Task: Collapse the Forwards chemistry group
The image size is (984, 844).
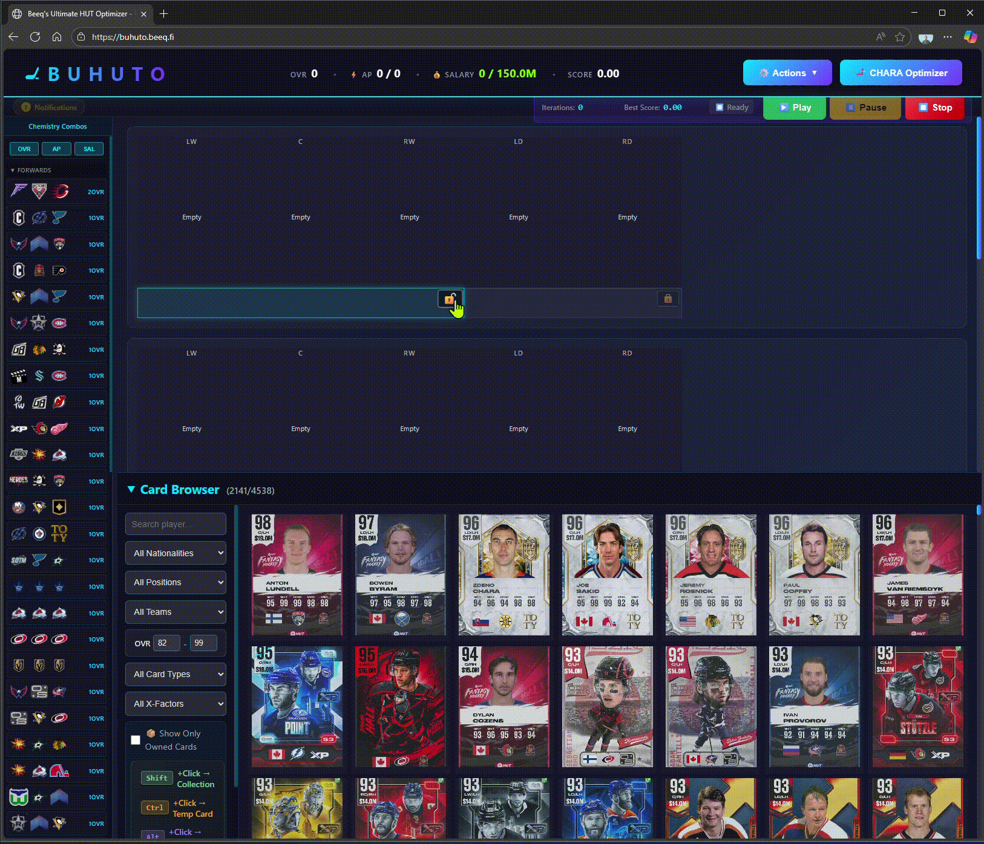Action: coord(13,170)
